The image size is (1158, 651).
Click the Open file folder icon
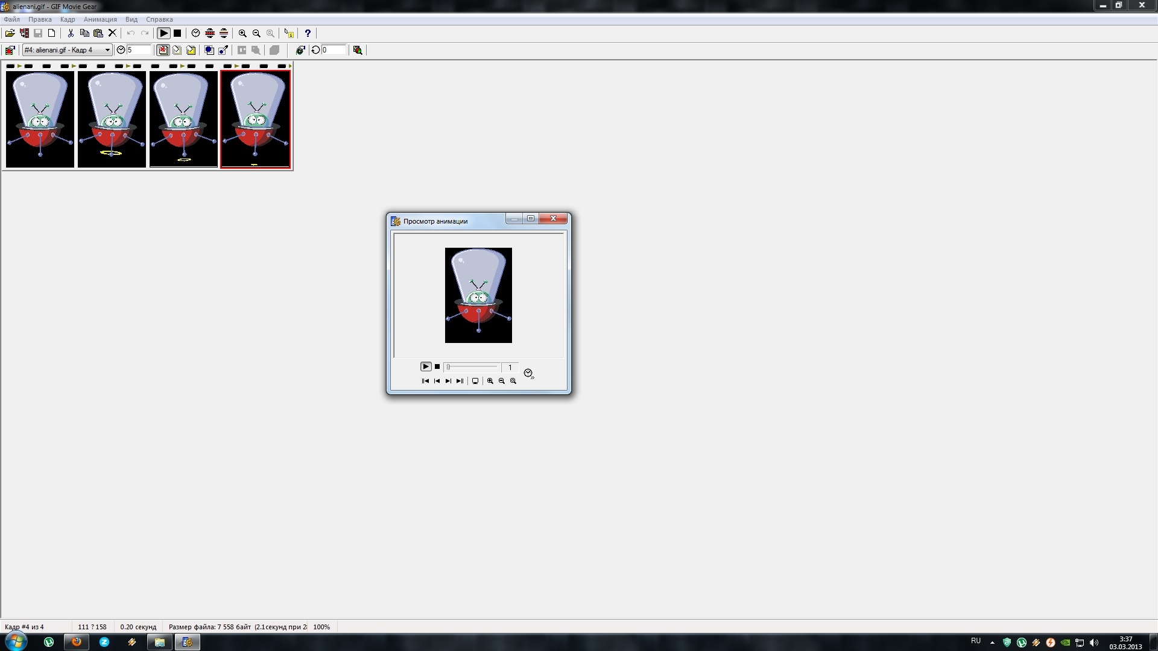point(10,33)
